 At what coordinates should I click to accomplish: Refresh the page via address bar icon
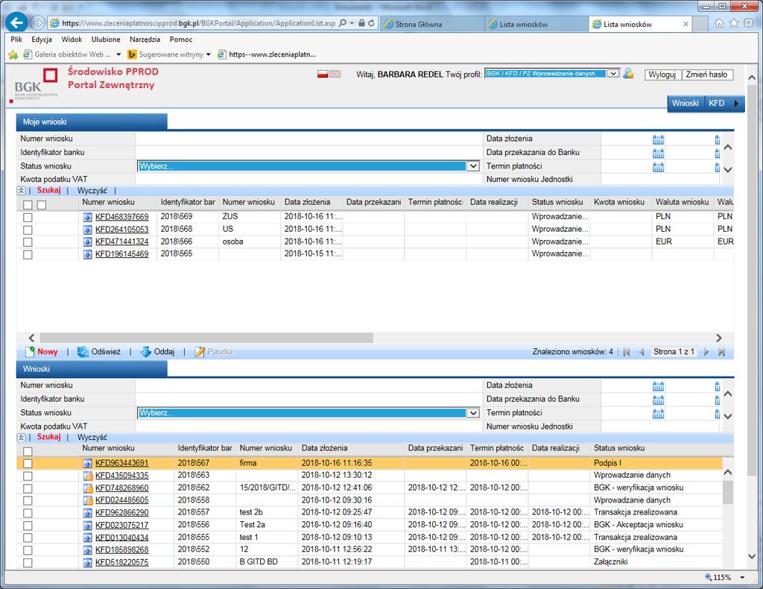[x=372, y=23]
